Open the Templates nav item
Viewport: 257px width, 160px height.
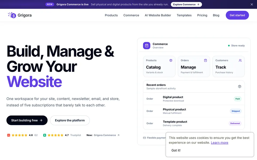[184, 15]
